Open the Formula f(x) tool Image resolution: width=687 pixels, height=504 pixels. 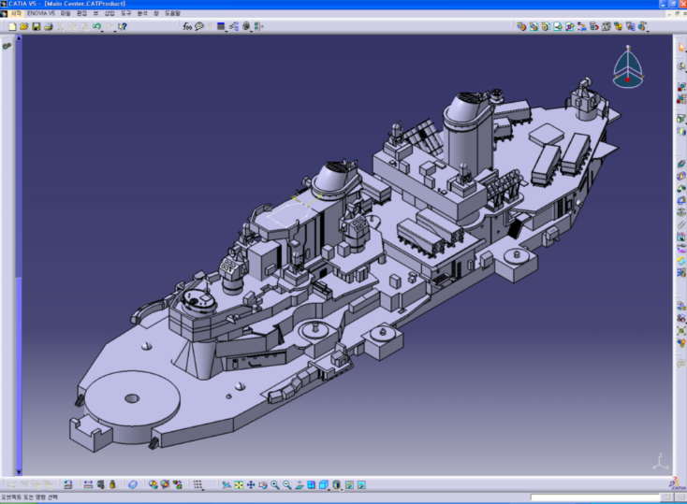coord(187,26)
